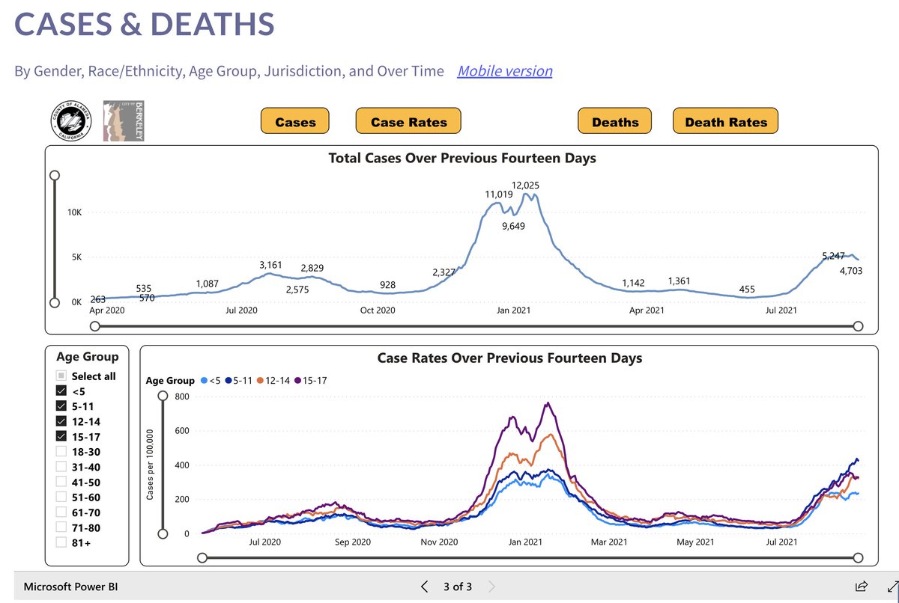Switch to Case Rates view
This screenshot has width=899, height=603.
tap(408, 122)
